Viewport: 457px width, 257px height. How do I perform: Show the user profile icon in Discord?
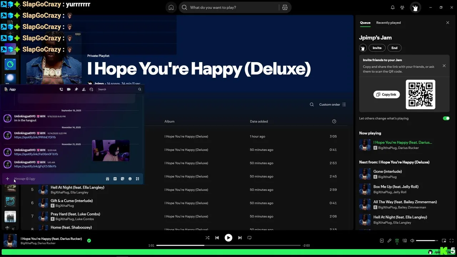click(x=91, y=89)
